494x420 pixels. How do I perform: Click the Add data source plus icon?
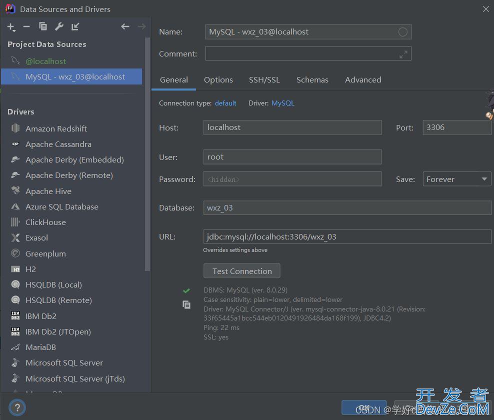[11, 27]
